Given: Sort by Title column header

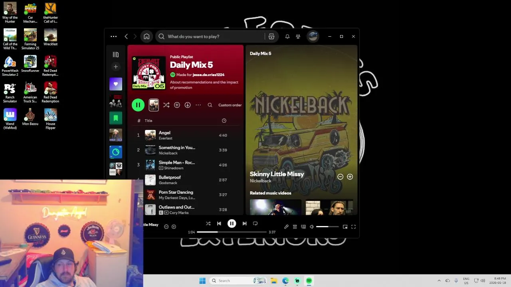Looking at the screenshot, I should [149, 120].
